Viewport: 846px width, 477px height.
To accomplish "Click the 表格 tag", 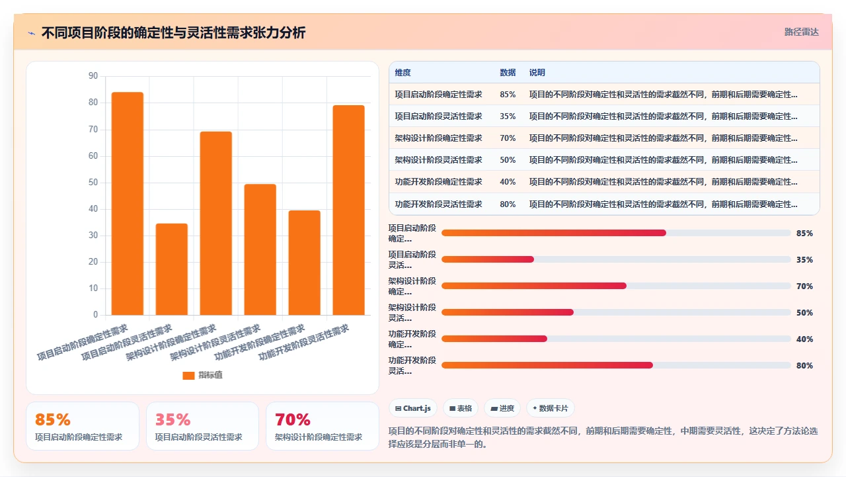I will [461, 408].
